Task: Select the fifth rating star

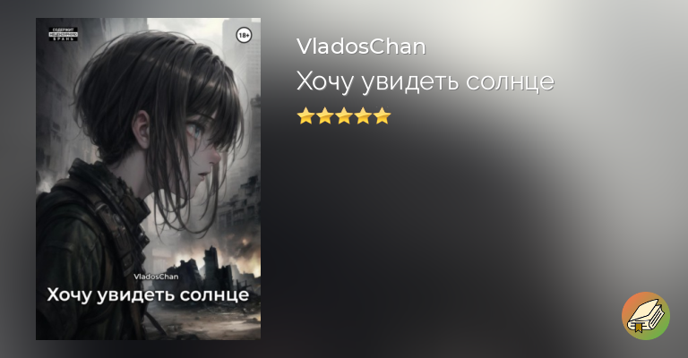Action: (x=383, y=116)
